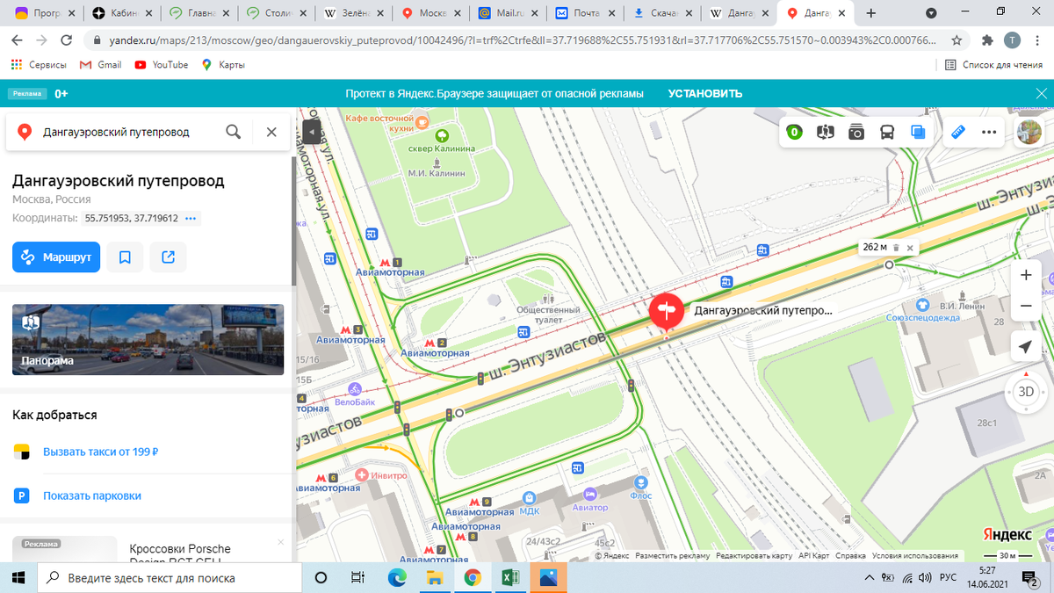
Task: Show the photos layer camera icon
Action: [856, 132]
